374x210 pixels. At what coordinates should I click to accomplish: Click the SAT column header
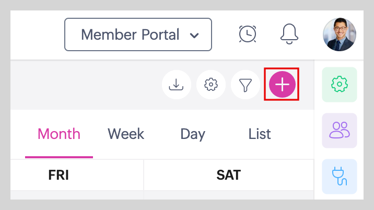[x=228, y=175]
